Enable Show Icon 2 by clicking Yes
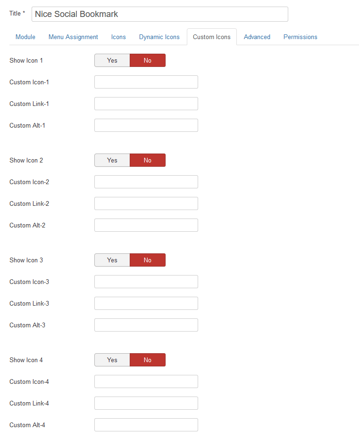The image size is (359, 446). tap(112, 160)
